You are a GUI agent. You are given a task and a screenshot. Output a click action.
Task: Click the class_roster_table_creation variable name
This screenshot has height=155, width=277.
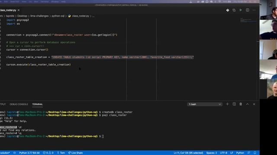tap(27, 57)
